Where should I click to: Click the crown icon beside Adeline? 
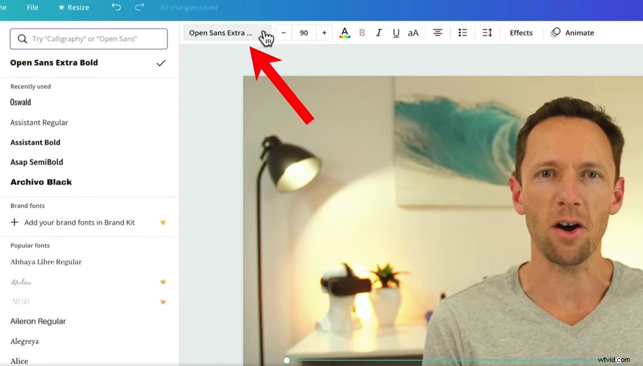(x=163, y=282)
